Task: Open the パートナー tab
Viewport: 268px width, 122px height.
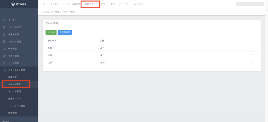Action: point(124,4)
